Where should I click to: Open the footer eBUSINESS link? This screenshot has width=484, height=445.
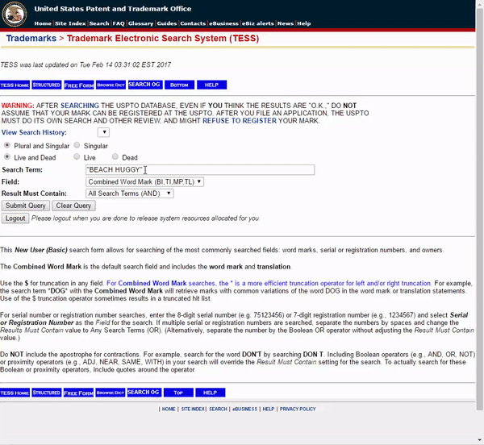coord(244,409)
